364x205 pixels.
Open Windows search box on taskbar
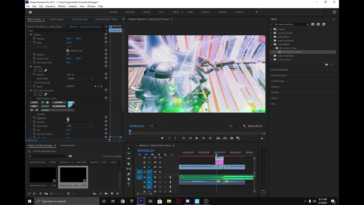(x=67, y=201)
